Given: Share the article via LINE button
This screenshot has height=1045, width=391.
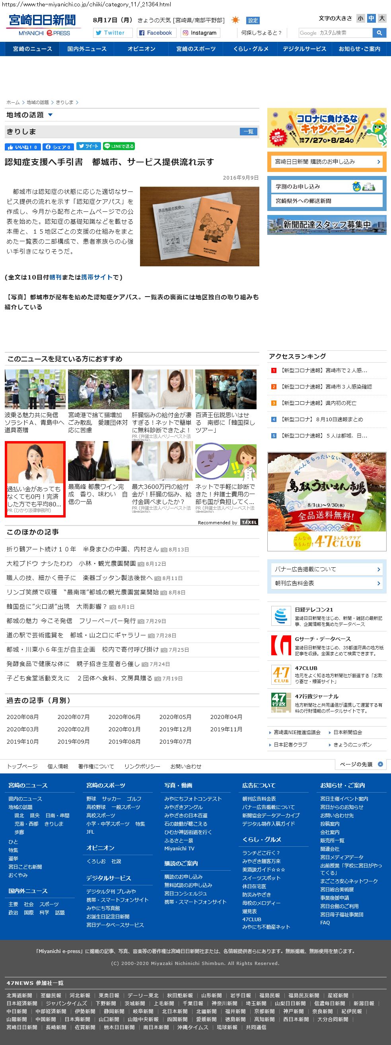Looking at the screenshot, I should pos(119,146).
